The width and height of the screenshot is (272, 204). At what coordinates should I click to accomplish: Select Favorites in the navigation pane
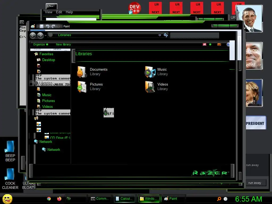click(46, 54)
